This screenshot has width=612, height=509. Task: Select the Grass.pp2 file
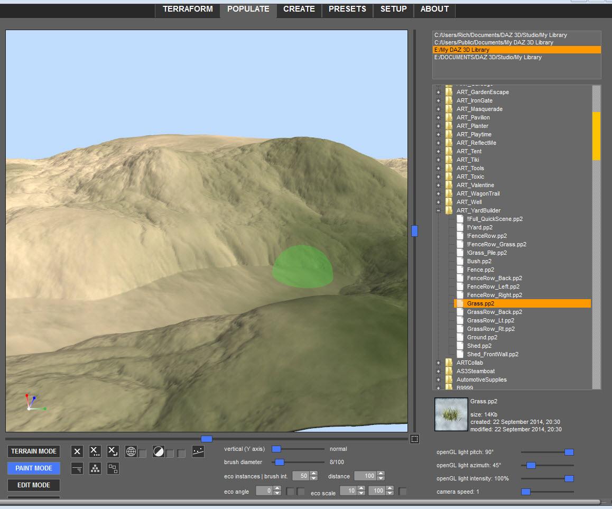click(x=522, y=304)
